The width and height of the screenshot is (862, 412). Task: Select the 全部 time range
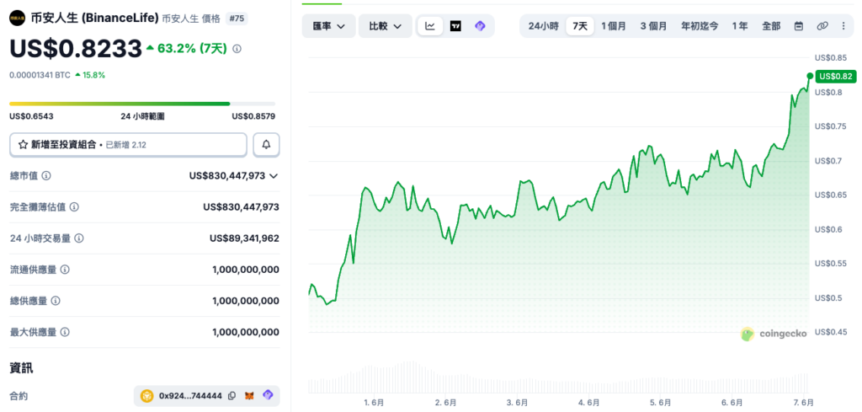(771, 26)
